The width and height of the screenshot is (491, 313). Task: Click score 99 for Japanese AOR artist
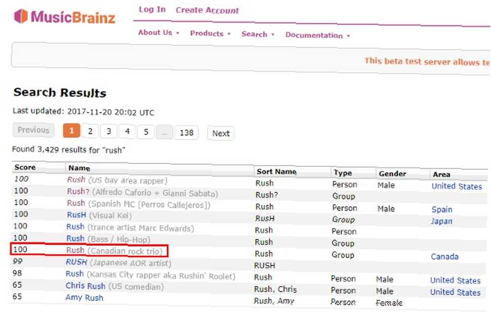(18, 261)
